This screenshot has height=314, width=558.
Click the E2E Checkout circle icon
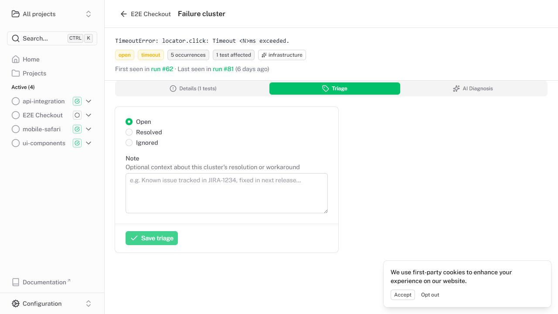coord(16,115)
